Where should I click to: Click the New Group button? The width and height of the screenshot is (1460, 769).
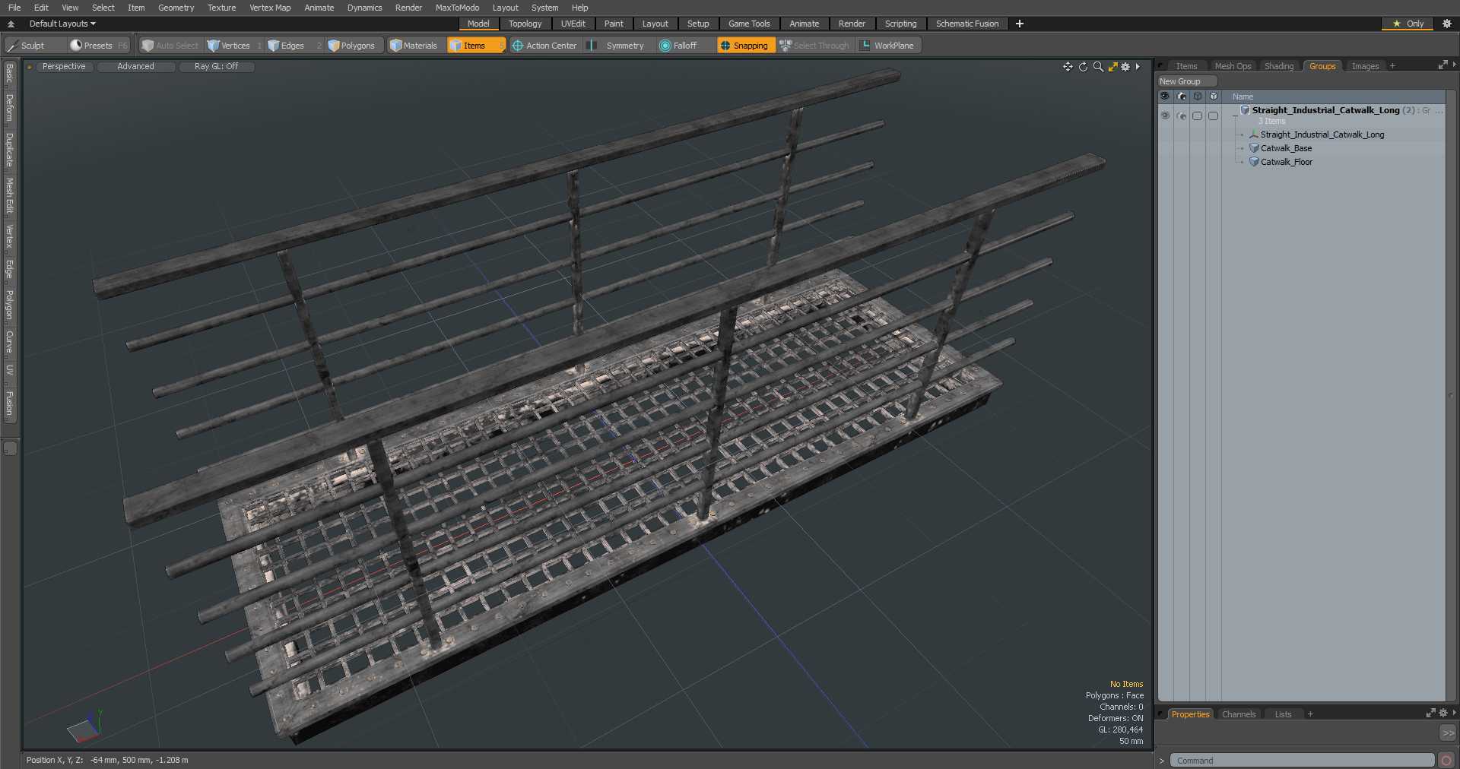[1186, 81]
